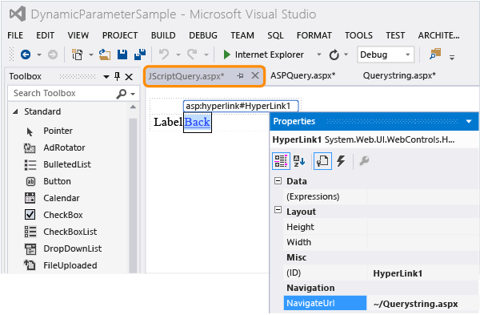Image resolution: width=480 pixels, height=315 pixels.
Task: Open the New Project dropdown arrow
Action: (91, 55)
